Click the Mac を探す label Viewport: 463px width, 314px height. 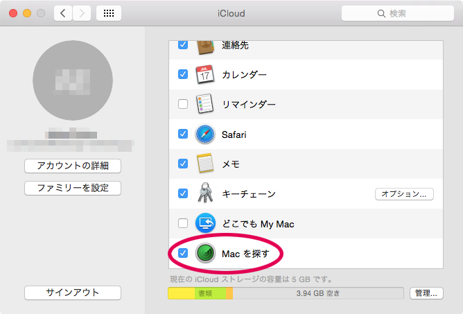[245, 254]
